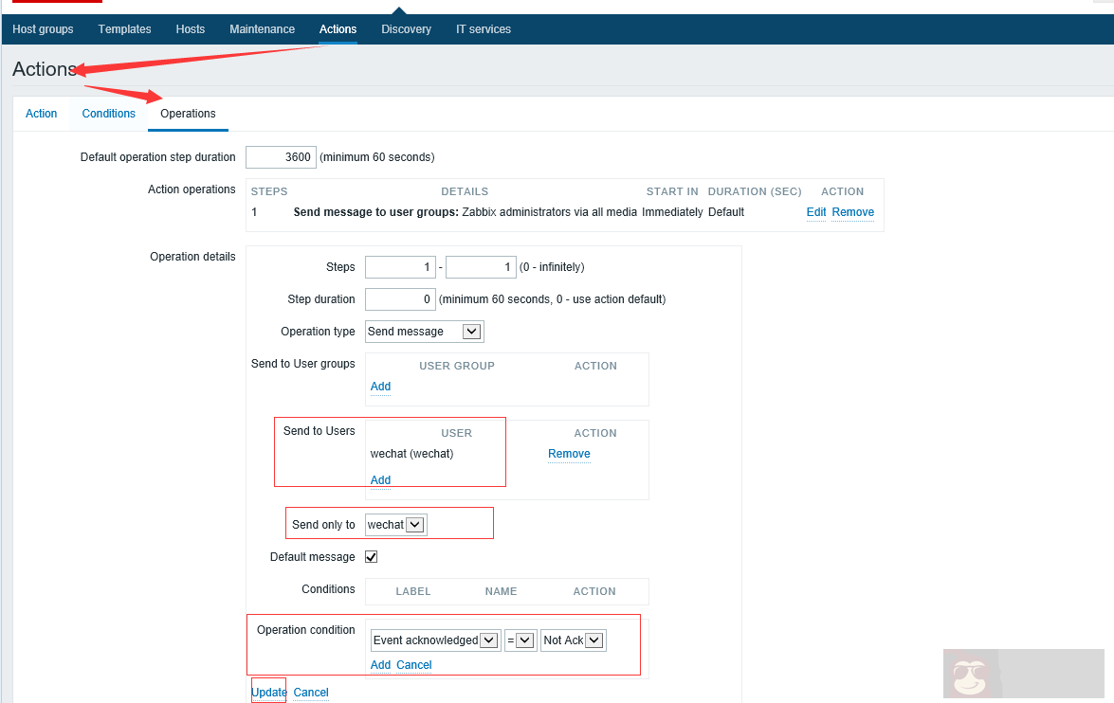Click the Default operation step duration field
This screenshot has height=703, width=1114.
click(281, 156)
